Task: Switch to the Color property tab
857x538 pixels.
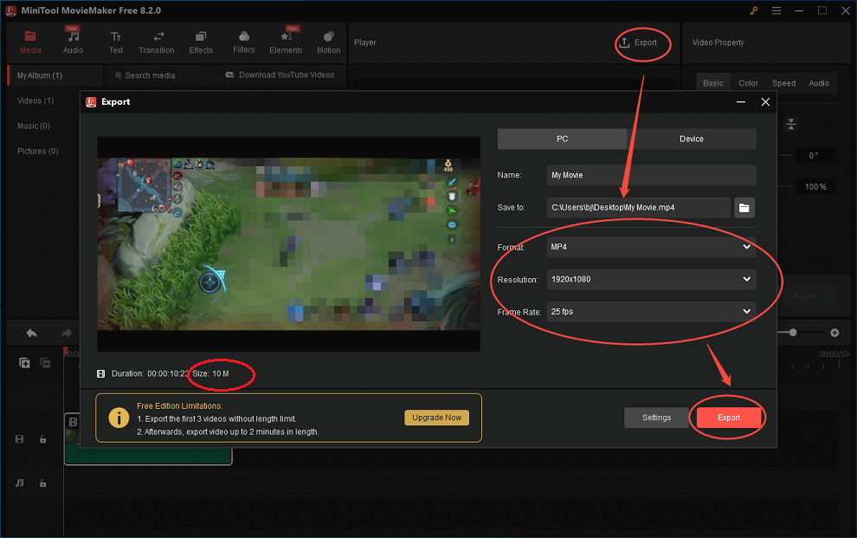Action: (748, 83)
